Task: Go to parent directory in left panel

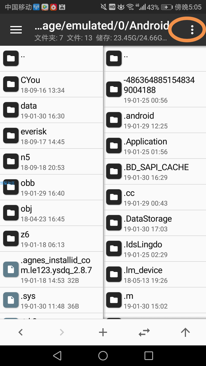Action: point(51,59)
